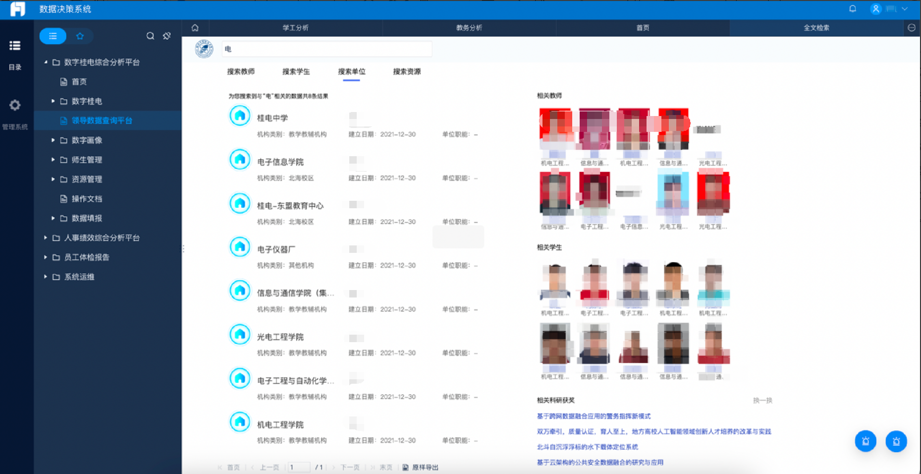
Task: Click the 桂电中学 house icon
Action: tap(240, 117)
